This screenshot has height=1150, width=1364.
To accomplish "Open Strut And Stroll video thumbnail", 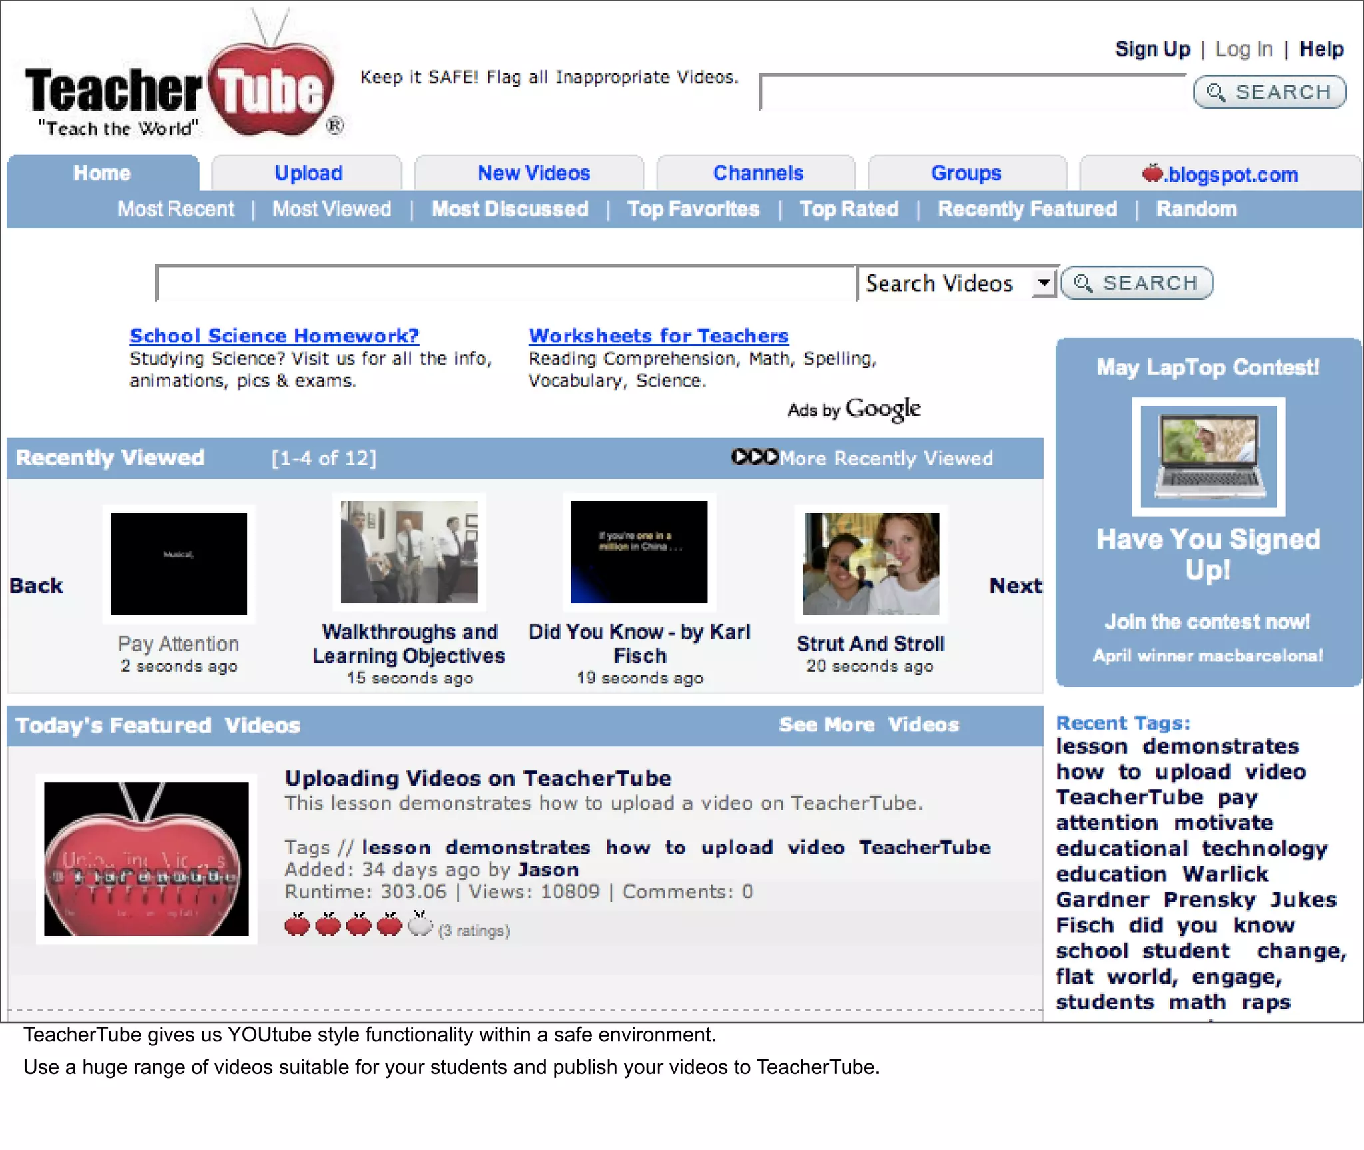I will 871,564.
